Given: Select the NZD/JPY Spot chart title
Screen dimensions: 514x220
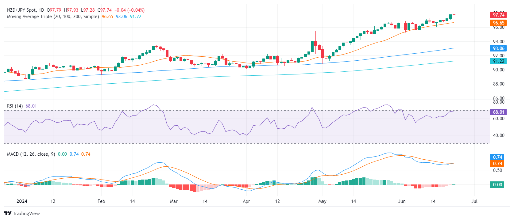Looking at the screenshot, I should 26,10.
